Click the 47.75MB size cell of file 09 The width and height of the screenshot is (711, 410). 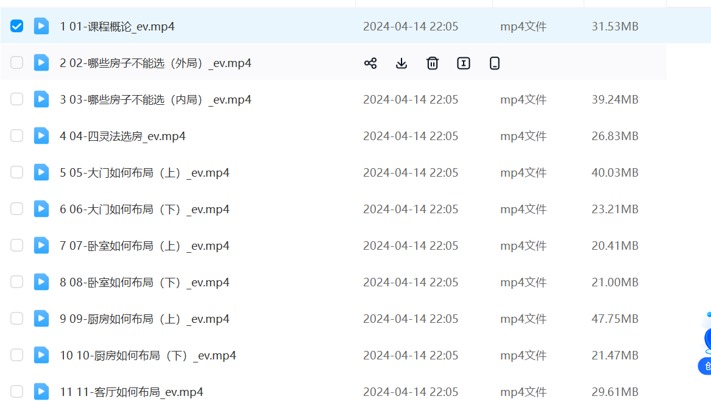(x=615, y=319)
